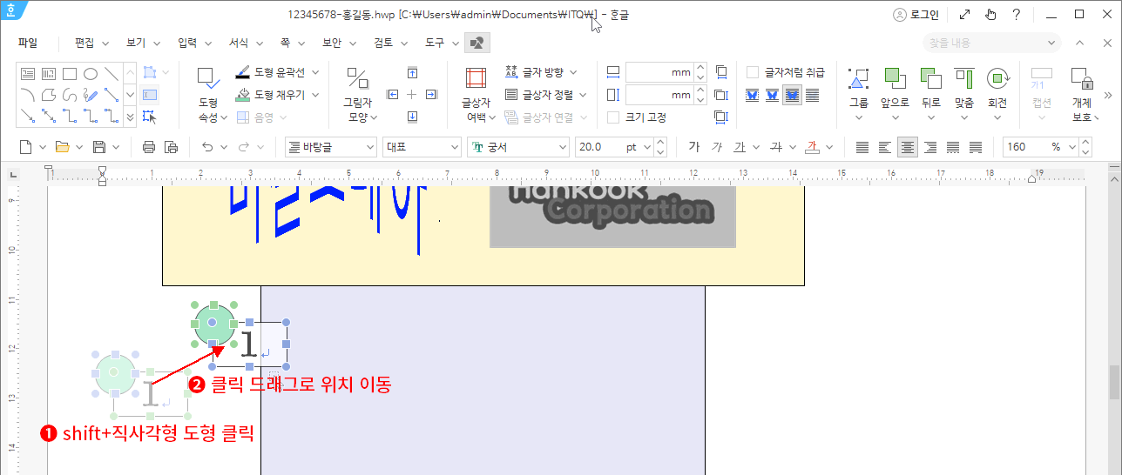Toggle text box edit mode icon

pyautogui.click(x=150, y=95)
